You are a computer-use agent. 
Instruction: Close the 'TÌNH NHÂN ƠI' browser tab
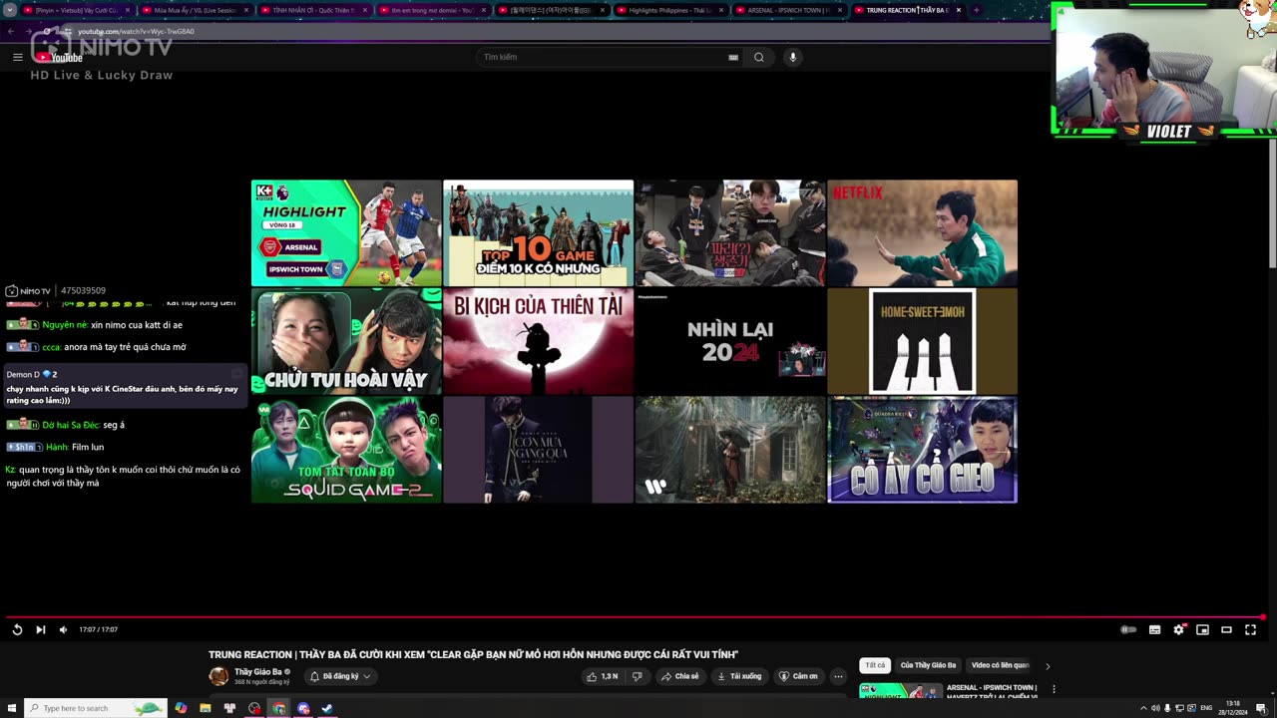click(x=365, y=10)
